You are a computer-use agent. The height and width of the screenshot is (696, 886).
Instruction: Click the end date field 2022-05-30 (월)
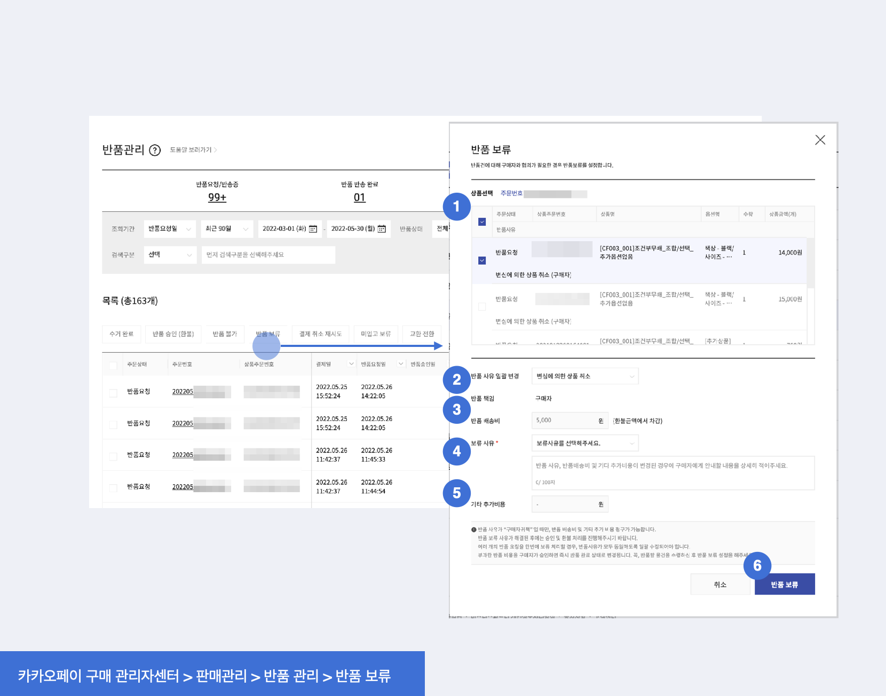coord(359,229)
